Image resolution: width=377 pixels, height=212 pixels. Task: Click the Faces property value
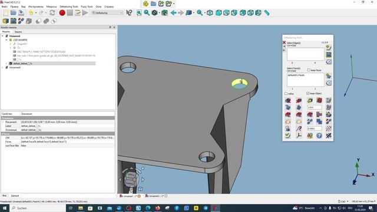(x=68, y=142)
